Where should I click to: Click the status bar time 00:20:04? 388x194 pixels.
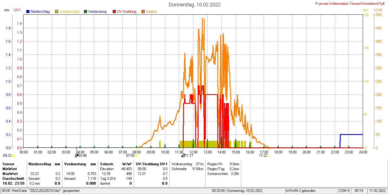218,191
